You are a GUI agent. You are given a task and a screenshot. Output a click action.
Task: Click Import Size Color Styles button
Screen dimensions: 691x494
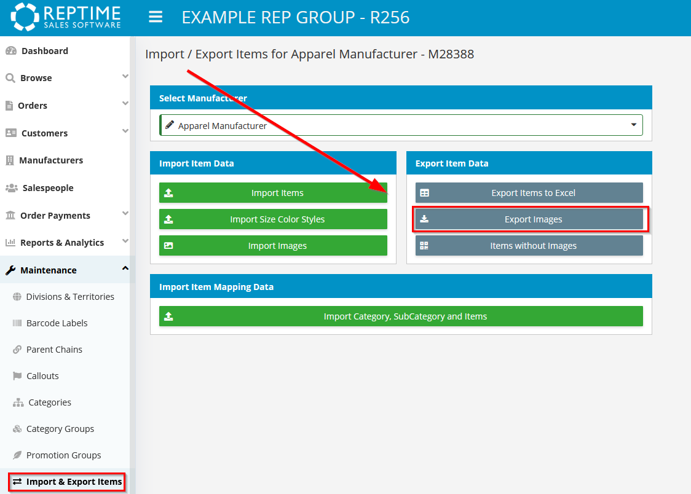tap(273, 219)
